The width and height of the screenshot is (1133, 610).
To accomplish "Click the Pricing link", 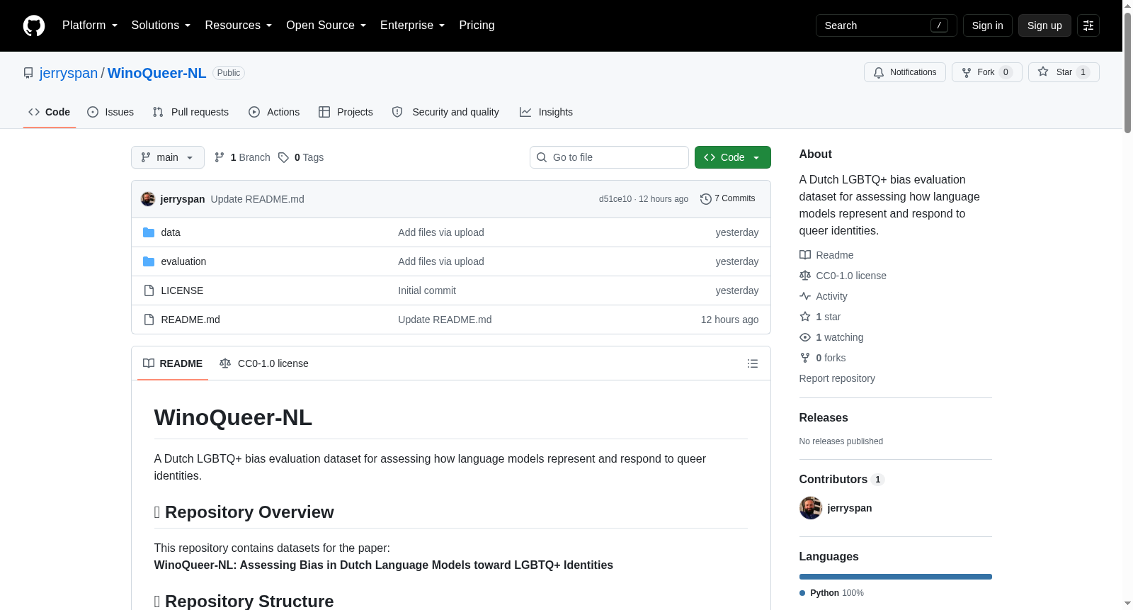I will (477, 26).
